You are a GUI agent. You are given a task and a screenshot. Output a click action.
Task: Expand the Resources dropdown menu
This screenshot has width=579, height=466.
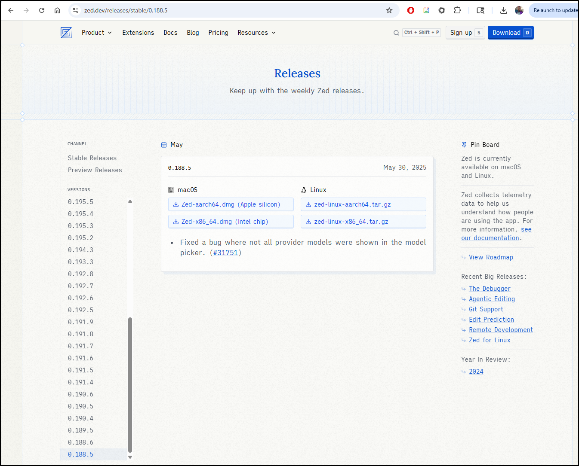256,33
